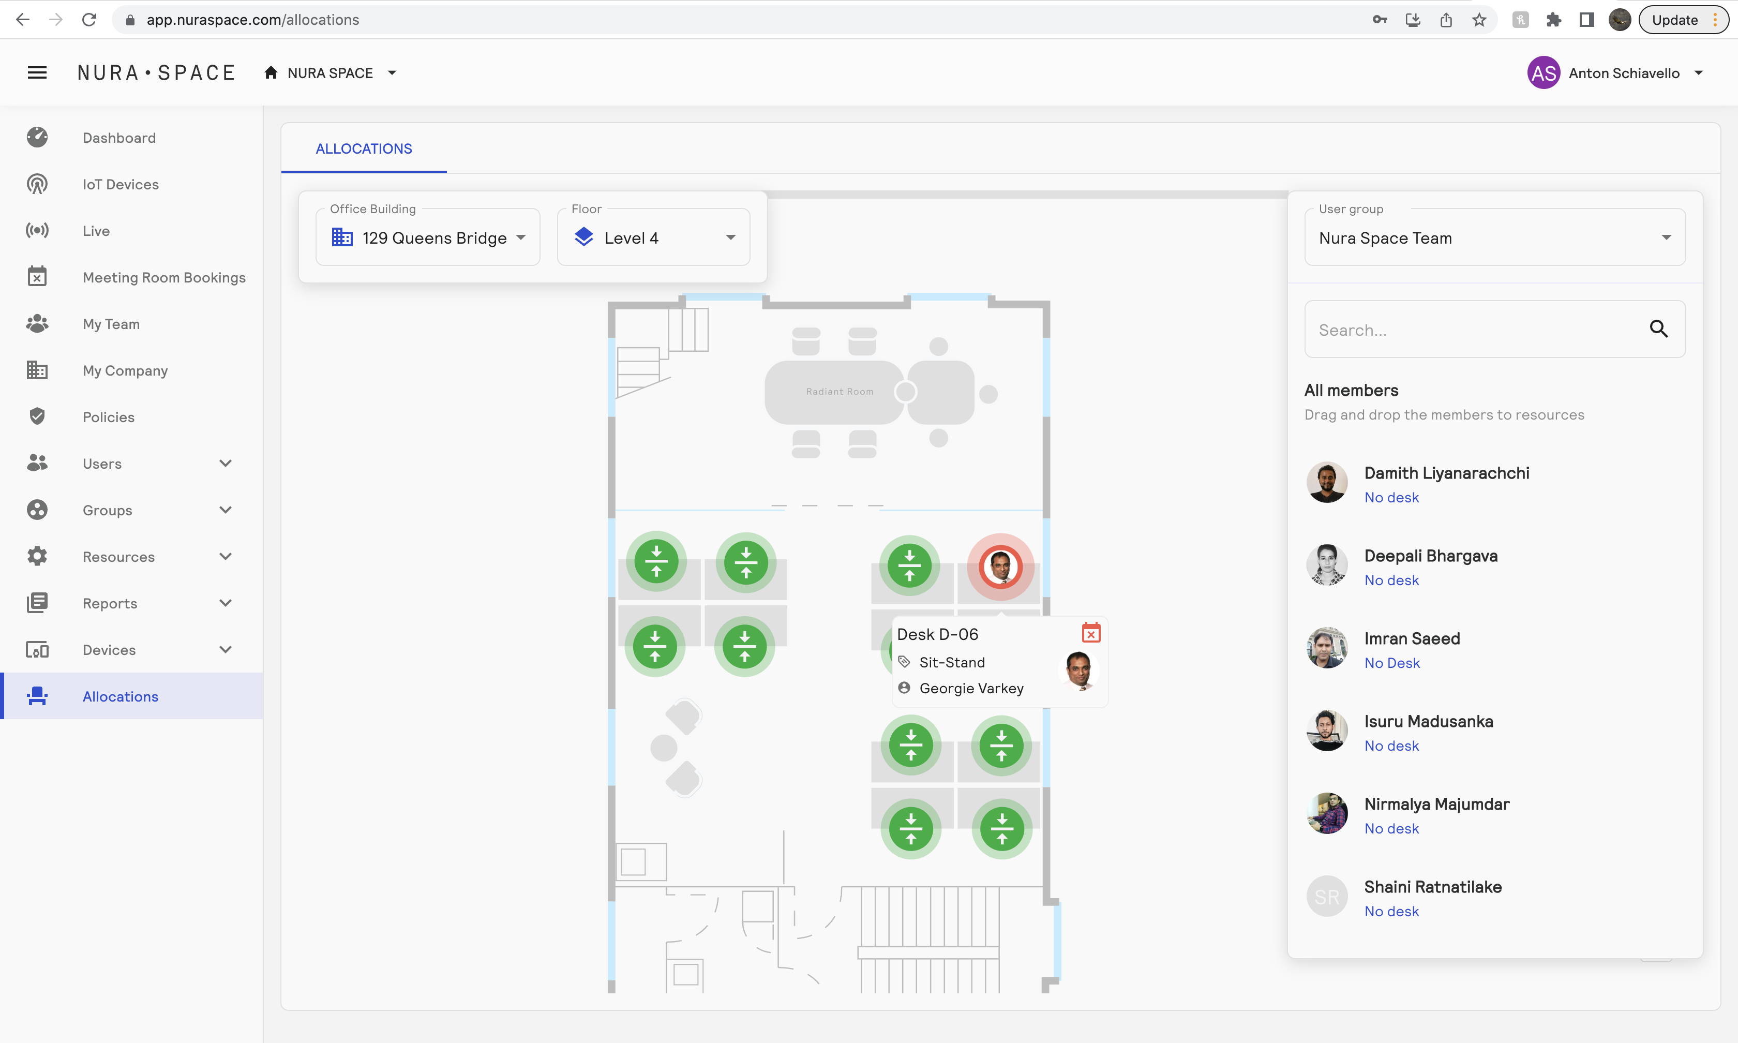1738x1043 pixels.
Task: Click Georgie Varkey's avatar marker on the floorplan
Action: click(x=1000, y=567)
